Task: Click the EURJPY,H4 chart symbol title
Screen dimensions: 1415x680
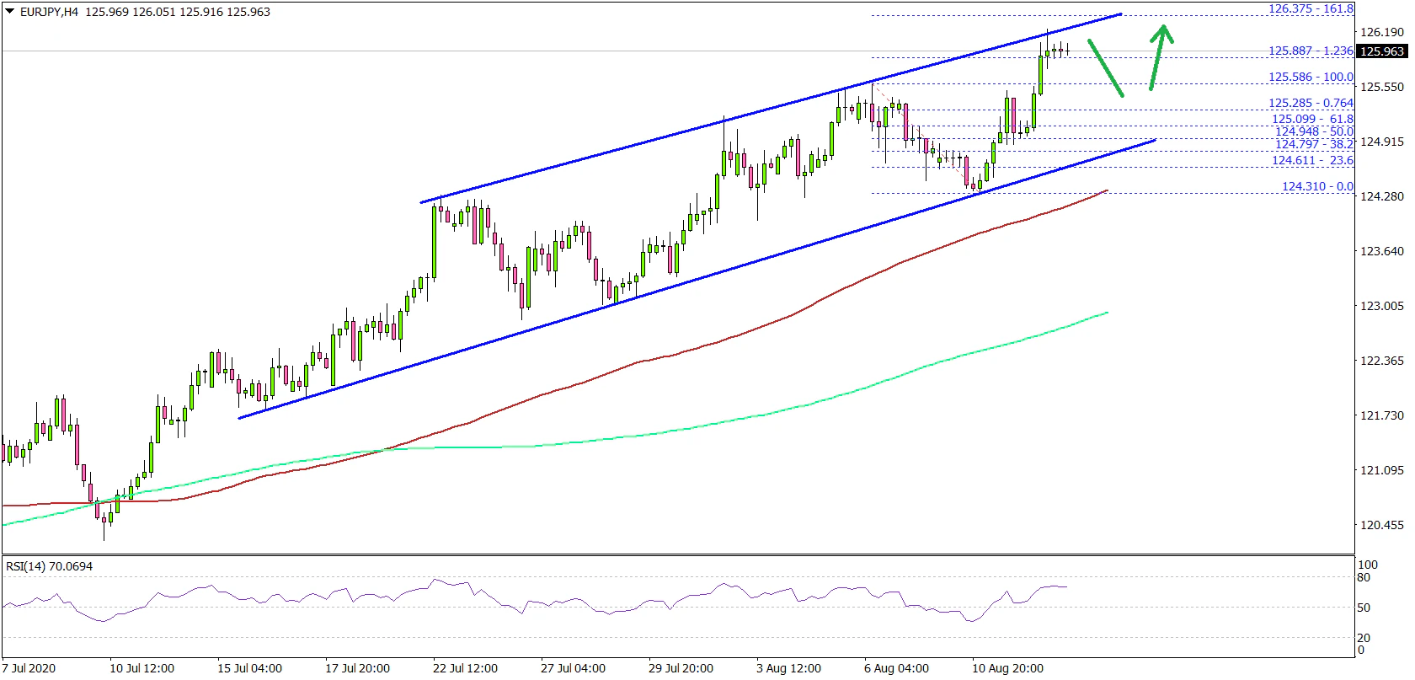Action: coord(50,12)
